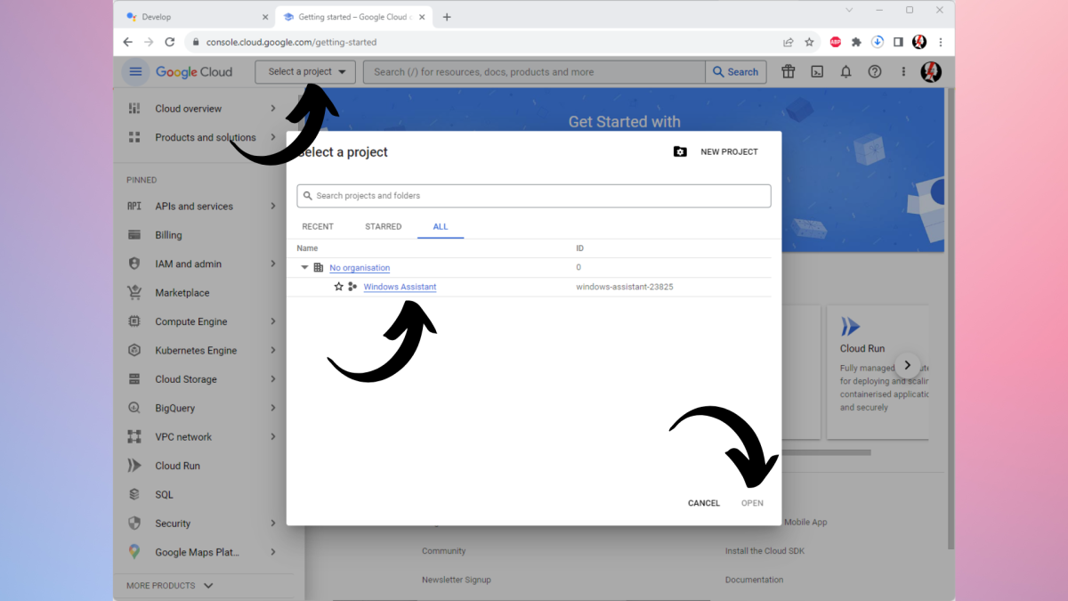Open the Google account avatar in console
The height and width of the screenshot is (601, 1068).
tap(931, 72)
